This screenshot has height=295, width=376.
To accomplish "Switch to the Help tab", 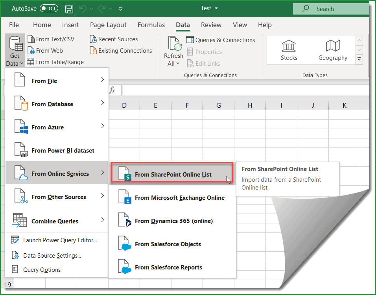I will tap(265, 25).
